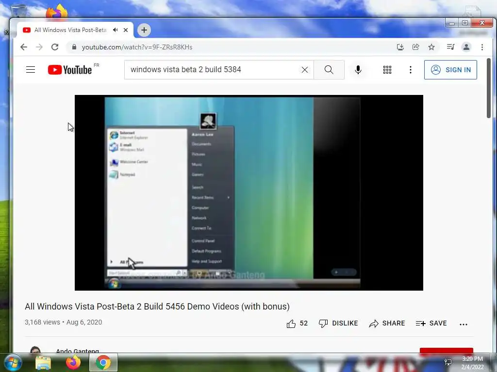The width and height of the screenshot is (497, 372).
Task: Click the red subscribe button
Action: pos(447,351)
